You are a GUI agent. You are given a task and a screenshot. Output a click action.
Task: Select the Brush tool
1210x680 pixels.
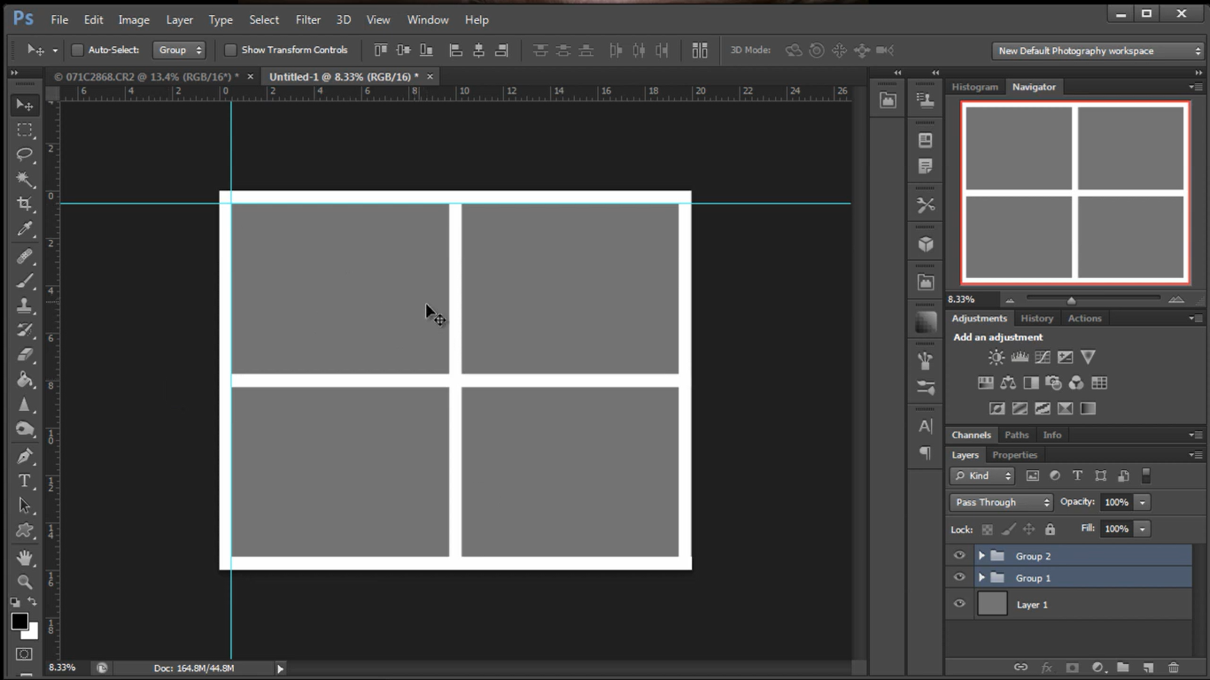click(x=24, y=282)
